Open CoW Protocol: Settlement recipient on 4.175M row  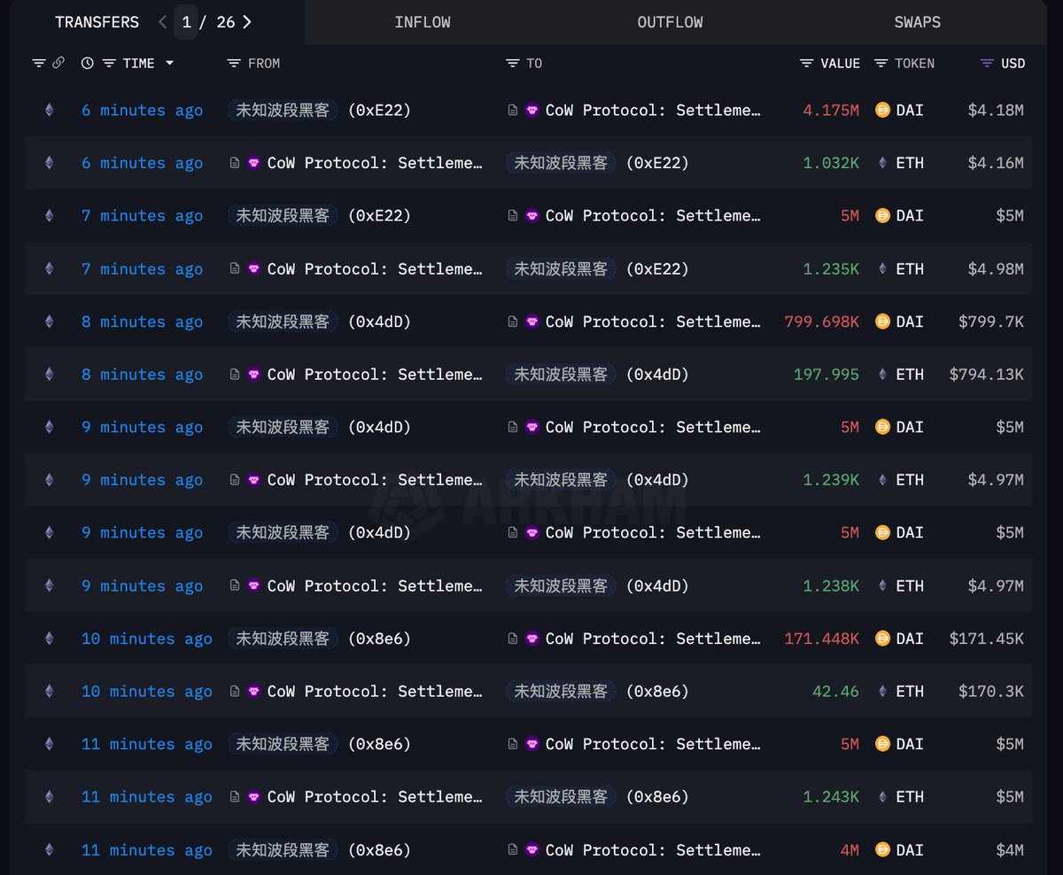point(653,110)
